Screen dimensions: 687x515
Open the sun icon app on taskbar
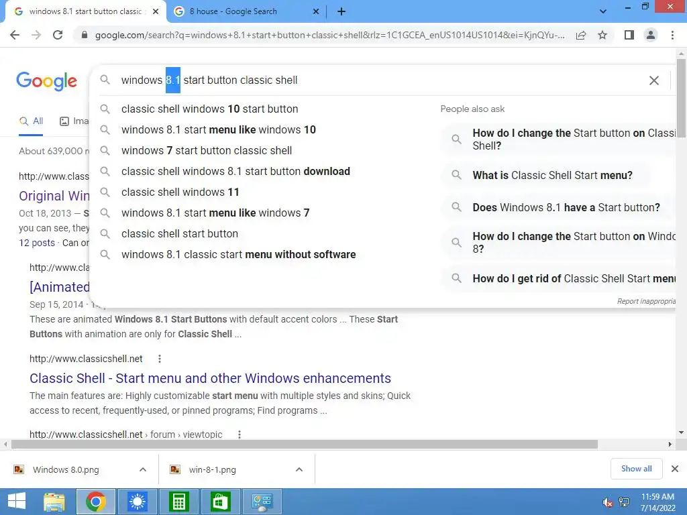(x=137, y=502)
